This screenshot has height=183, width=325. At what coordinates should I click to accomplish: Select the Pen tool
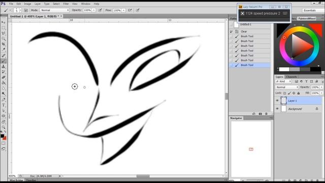(4, 100)
